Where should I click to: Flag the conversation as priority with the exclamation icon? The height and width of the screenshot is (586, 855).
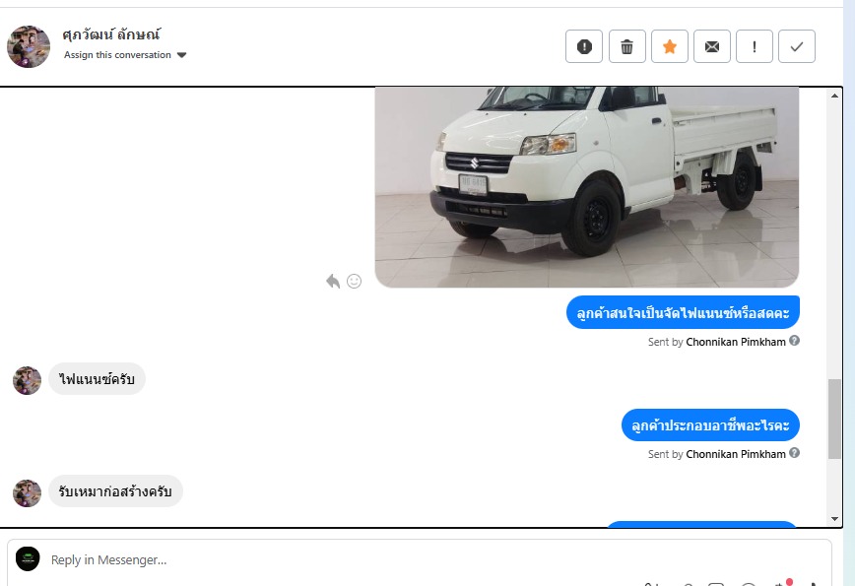tap(755, 46)
